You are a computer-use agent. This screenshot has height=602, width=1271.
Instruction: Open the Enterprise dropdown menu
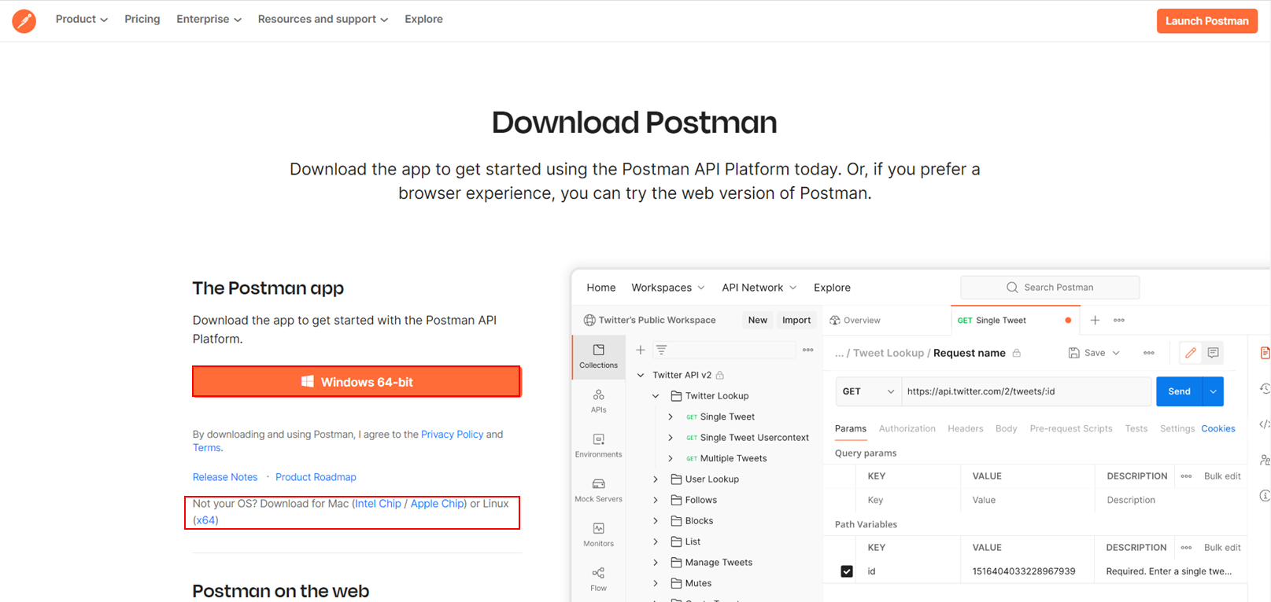209,19
